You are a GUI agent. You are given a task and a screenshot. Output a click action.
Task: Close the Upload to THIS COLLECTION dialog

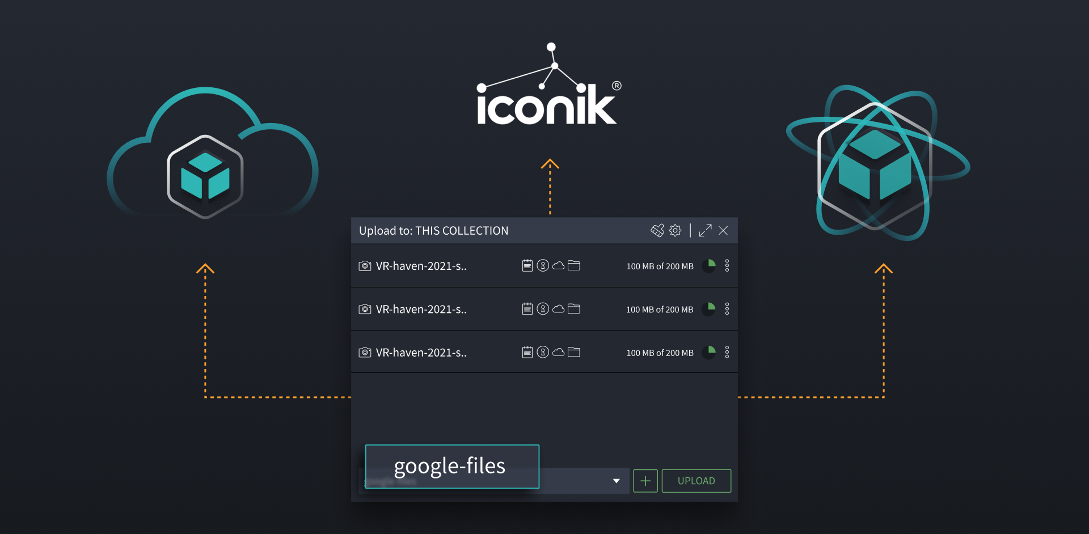click(x=724, y=231)
